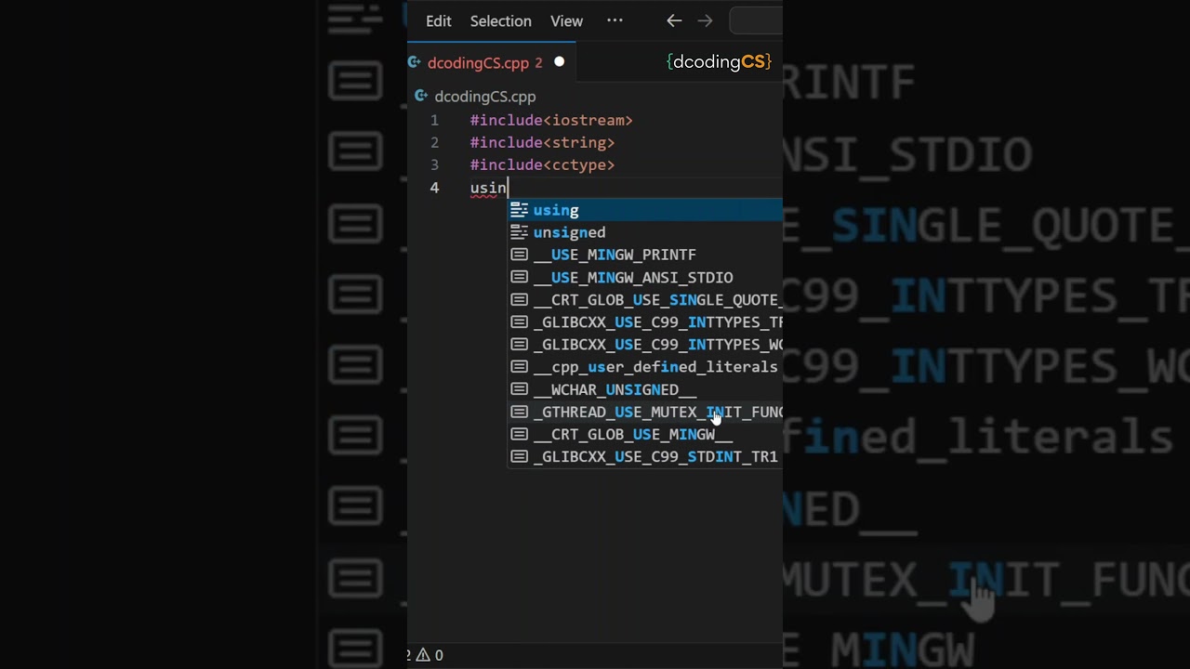
Task: Click the unsaved dot on dcodingCS.cpp tab
Action: (560, 62)
